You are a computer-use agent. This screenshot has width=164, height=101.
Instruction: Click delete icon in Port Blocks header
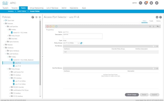pos(154,46)
